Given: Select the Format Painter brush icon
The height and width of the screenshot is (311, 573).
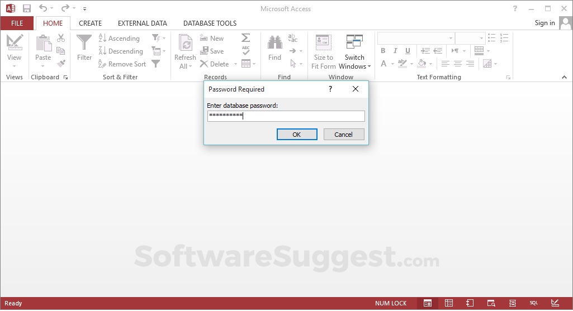Looking at the screenshot, I should [x=61, y=64].
